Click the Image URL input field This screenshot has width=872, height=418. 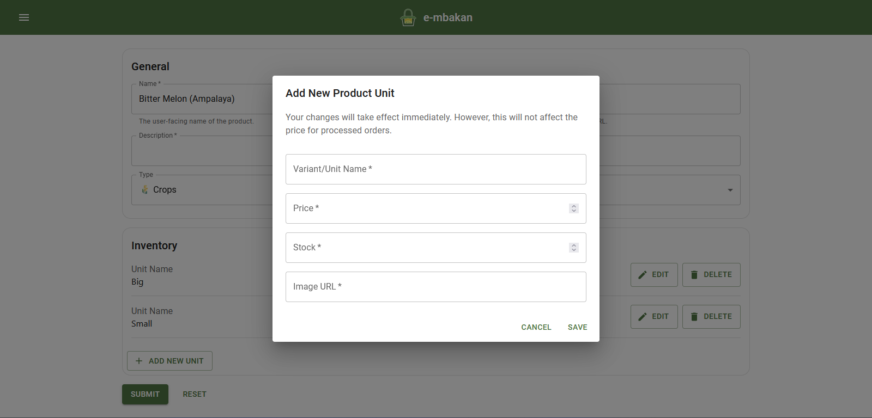(x=435, y=286)
